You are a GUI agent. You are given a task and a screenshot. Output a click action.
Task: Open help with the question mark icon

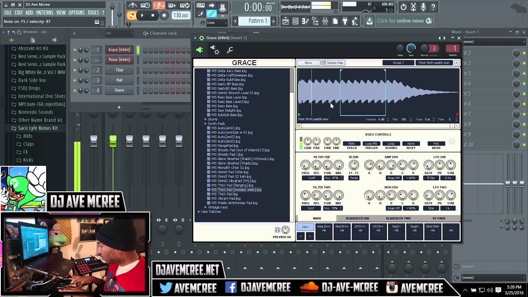point(433,7)
